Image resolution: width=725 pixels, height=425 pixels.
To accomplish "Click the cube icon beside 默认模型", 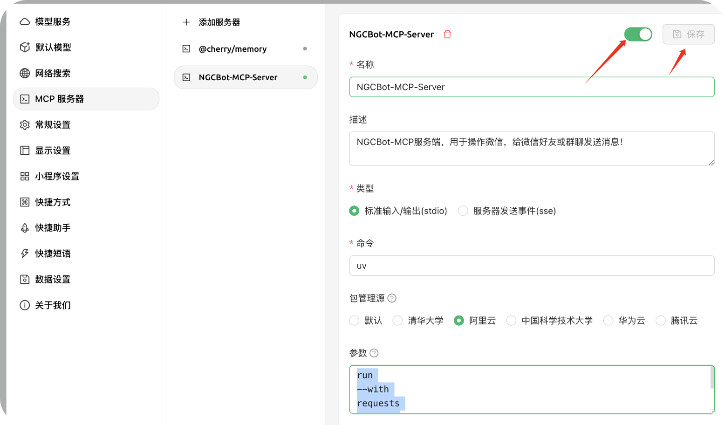I will (25, 47).
